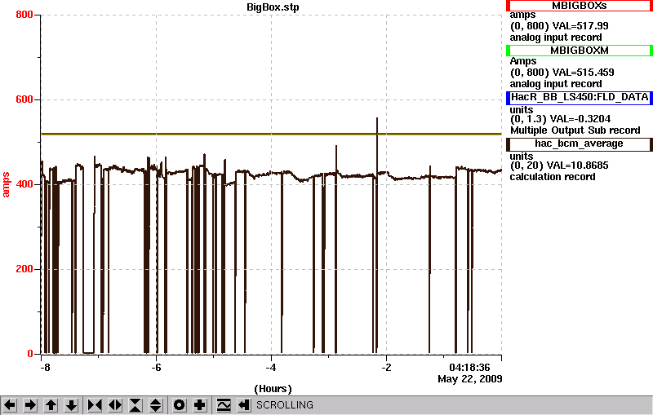Image resolution: width=653 pixels, height=415 pixels.
Task: Click the red 'amps' y-axis title
Action: click(x=6, y=184)
